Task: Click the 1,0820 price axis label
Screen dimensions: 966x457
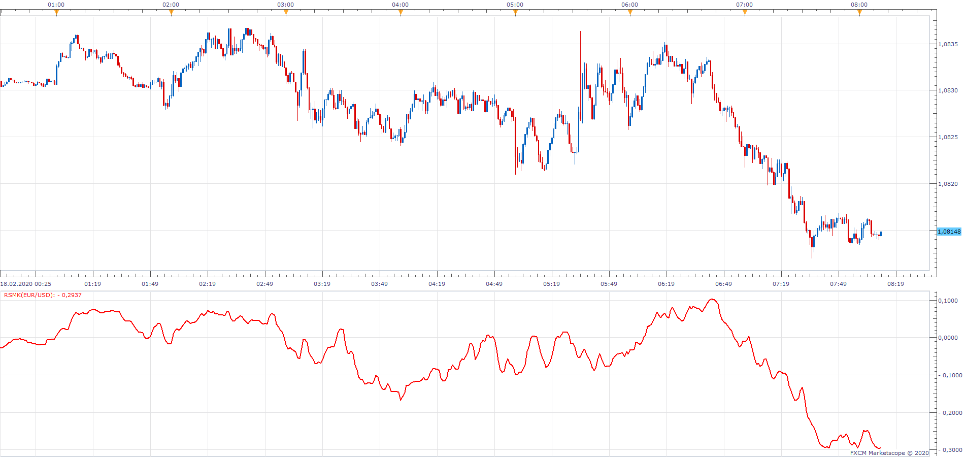Action: [x=948, y=184]
